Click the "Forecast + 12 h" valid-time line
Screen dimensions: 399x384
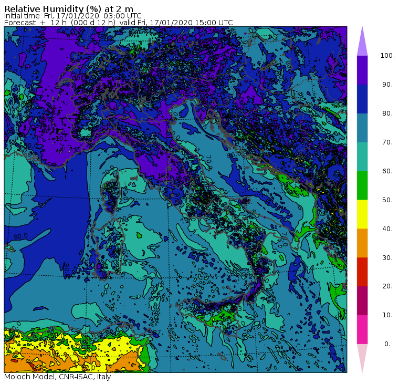[119, 23]
